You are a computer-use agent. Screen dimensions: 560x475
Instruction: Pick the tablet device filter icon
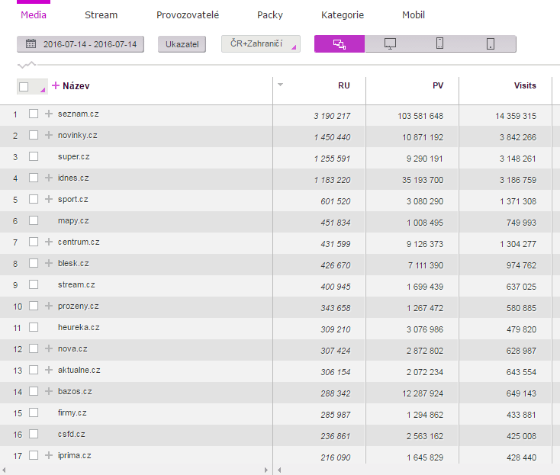[490, 44]
